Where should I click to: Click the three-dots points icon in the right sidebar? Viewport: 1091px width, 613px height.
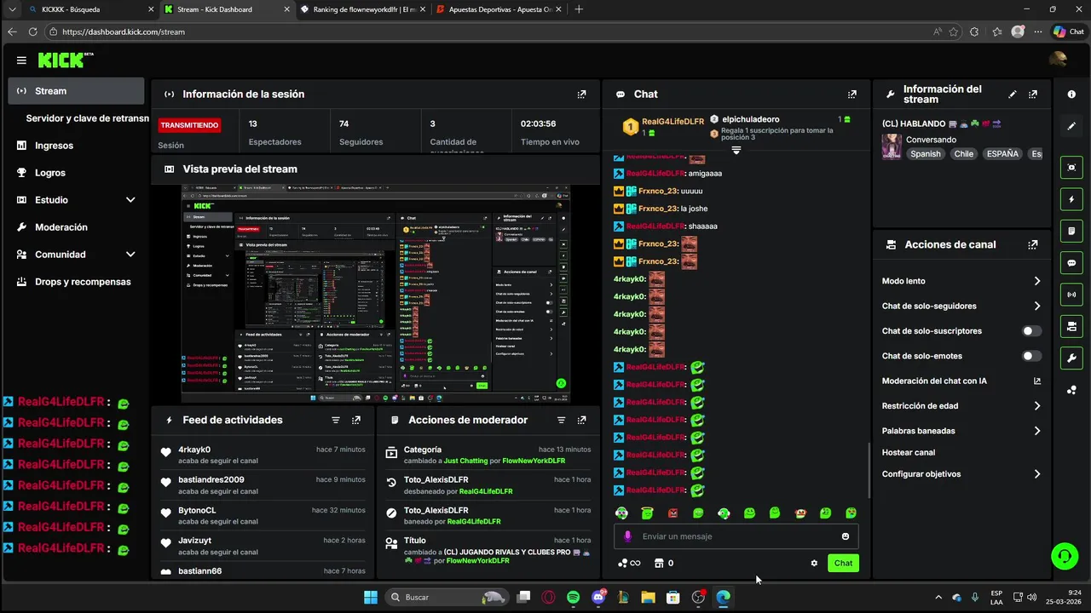(1071, 390)
